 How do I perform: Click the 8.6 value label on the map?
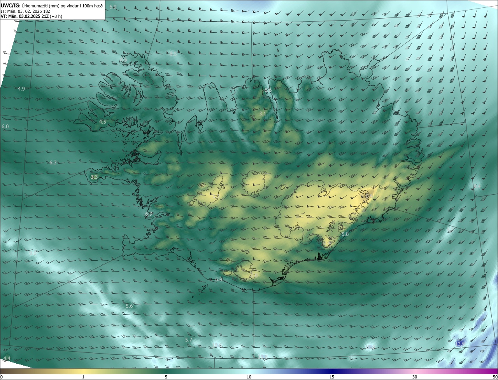tap(268, 90)
